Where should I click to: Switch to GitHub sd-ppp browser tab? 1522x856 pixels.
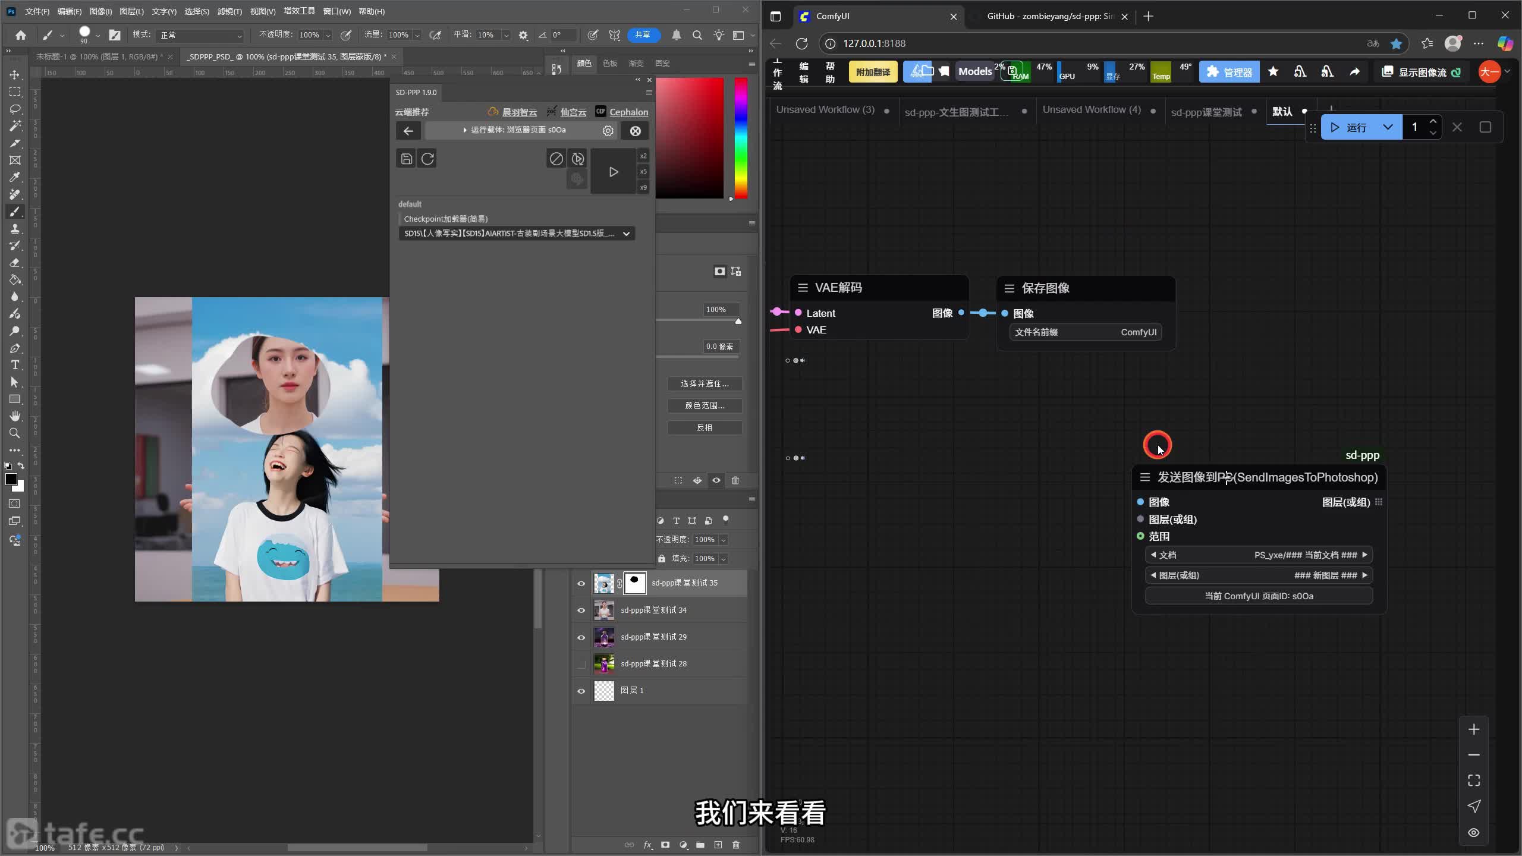[1050, 16]
